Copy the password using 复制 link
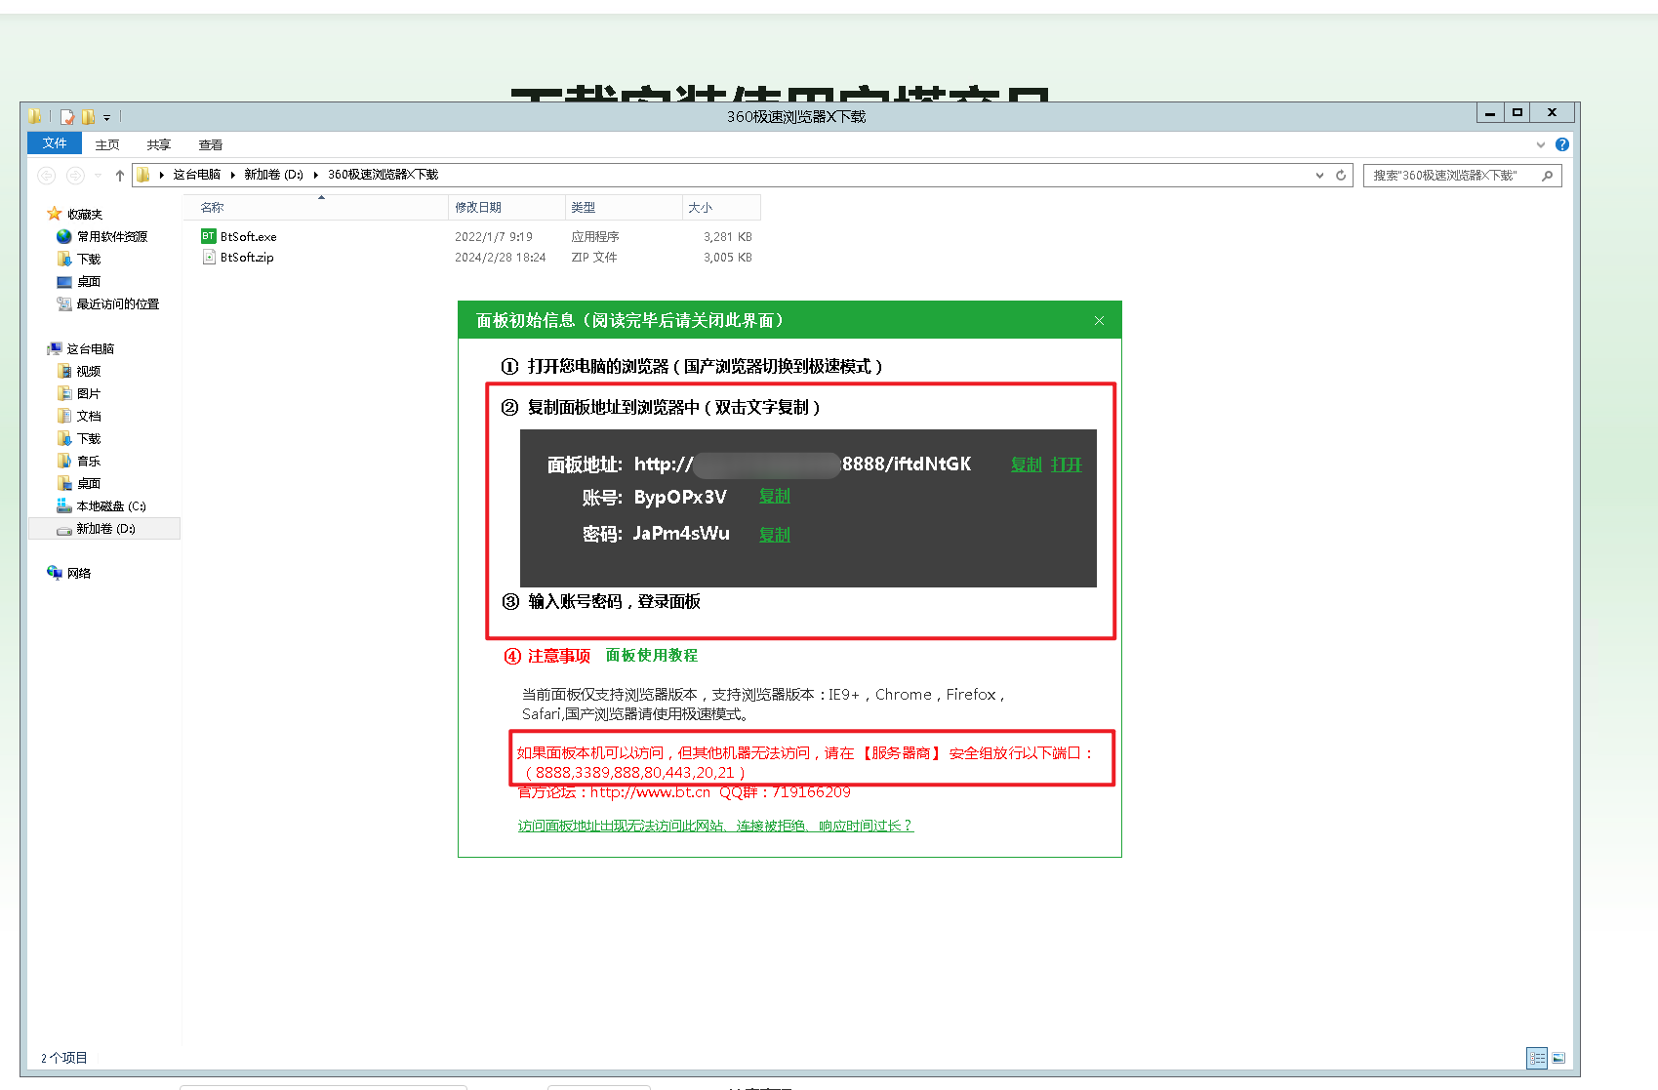 coord(774,535)
